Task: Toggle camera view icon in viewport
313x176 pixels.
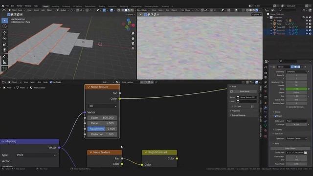Action: click(133, 44)
